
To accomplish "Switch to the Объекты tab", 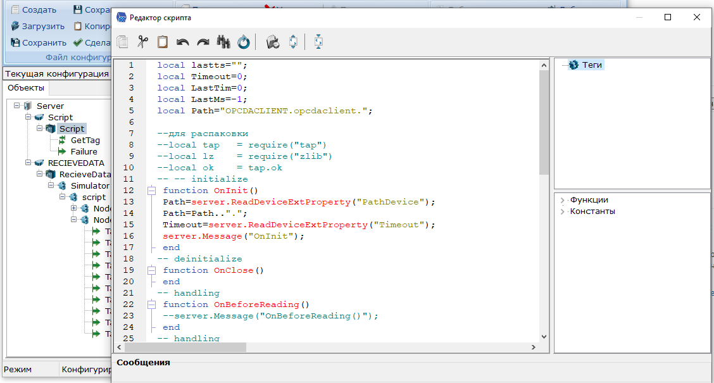I will (x=26, y=88).
